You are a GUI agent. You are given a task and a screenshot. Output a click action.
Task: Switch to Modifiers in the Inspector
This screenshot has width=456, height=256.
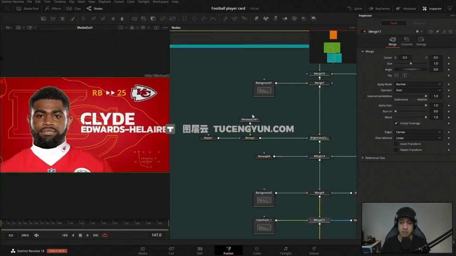click(419, 23)
